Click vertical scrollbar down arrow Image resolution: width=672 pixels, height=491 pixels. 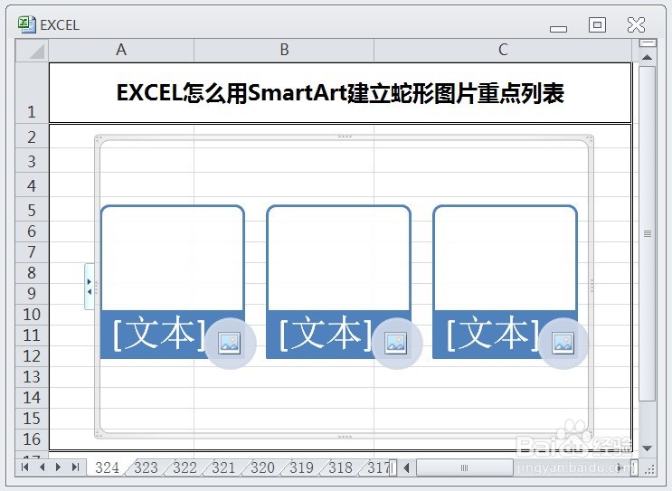(648, 449)
